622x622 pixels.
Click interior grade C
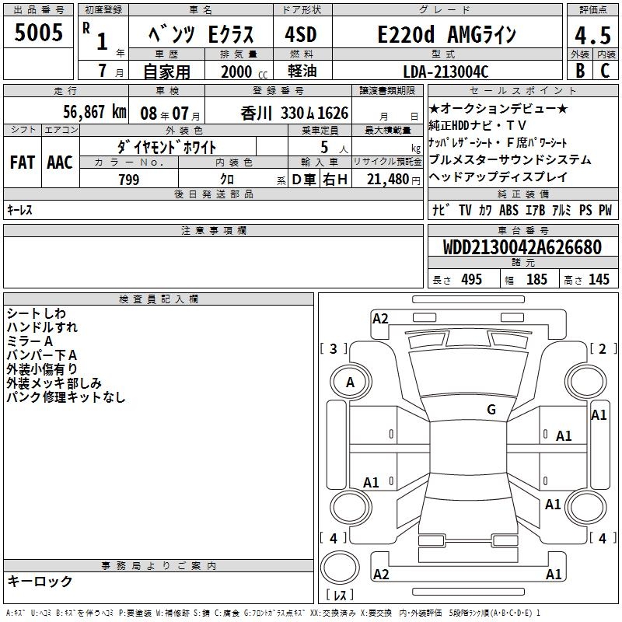coord(605,71)
